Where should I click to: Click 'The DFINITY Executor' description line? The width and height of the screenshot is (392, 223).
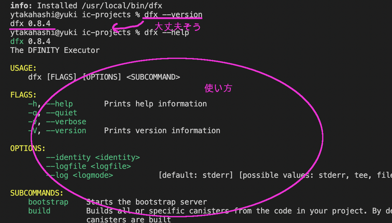click(55, 50)
